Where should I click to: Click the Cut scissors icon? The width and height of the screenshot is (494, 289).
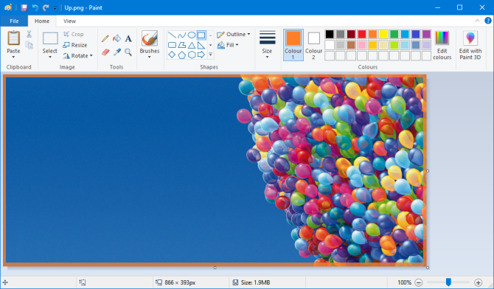(x=29, y=34)
